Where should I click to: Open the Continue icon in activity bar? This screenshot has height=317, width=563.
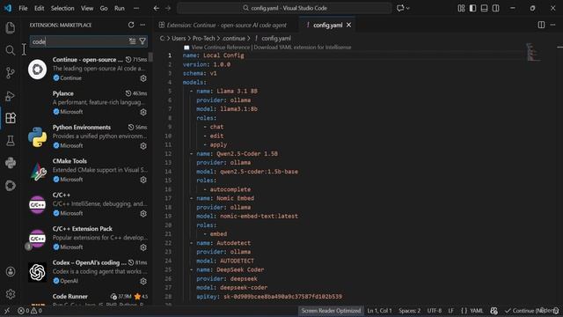pyautogui.click(x=11, y=186)
